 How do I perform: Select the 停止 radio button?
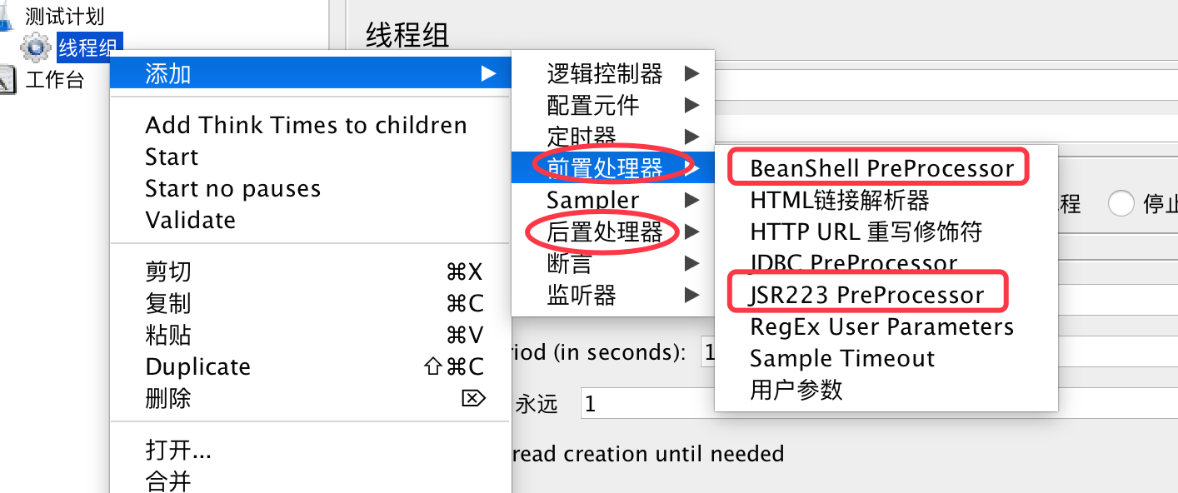click(1121, 204)
